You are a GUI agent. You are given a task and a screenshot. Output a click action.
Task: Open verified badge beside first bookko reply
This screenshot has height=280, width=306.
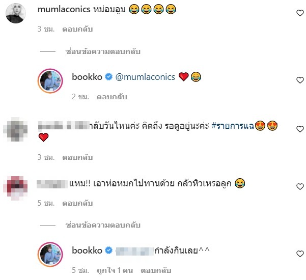coord(108,77)
